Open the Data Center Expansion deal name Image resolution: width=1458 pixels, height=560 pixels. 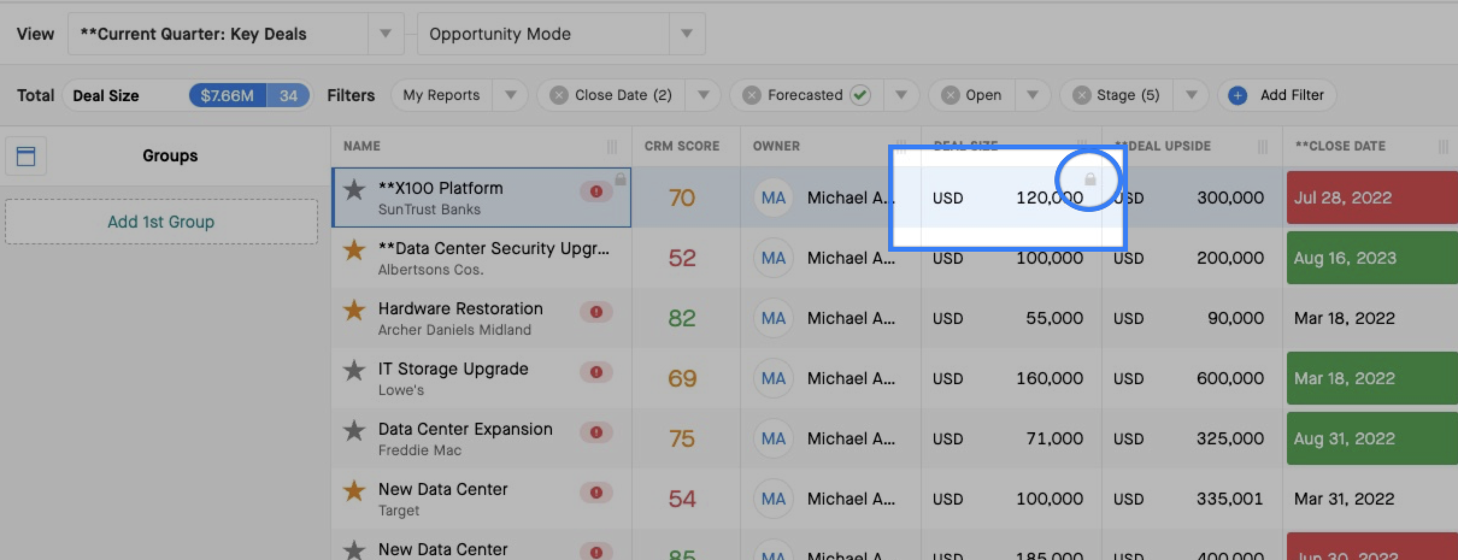pos(465,429)
